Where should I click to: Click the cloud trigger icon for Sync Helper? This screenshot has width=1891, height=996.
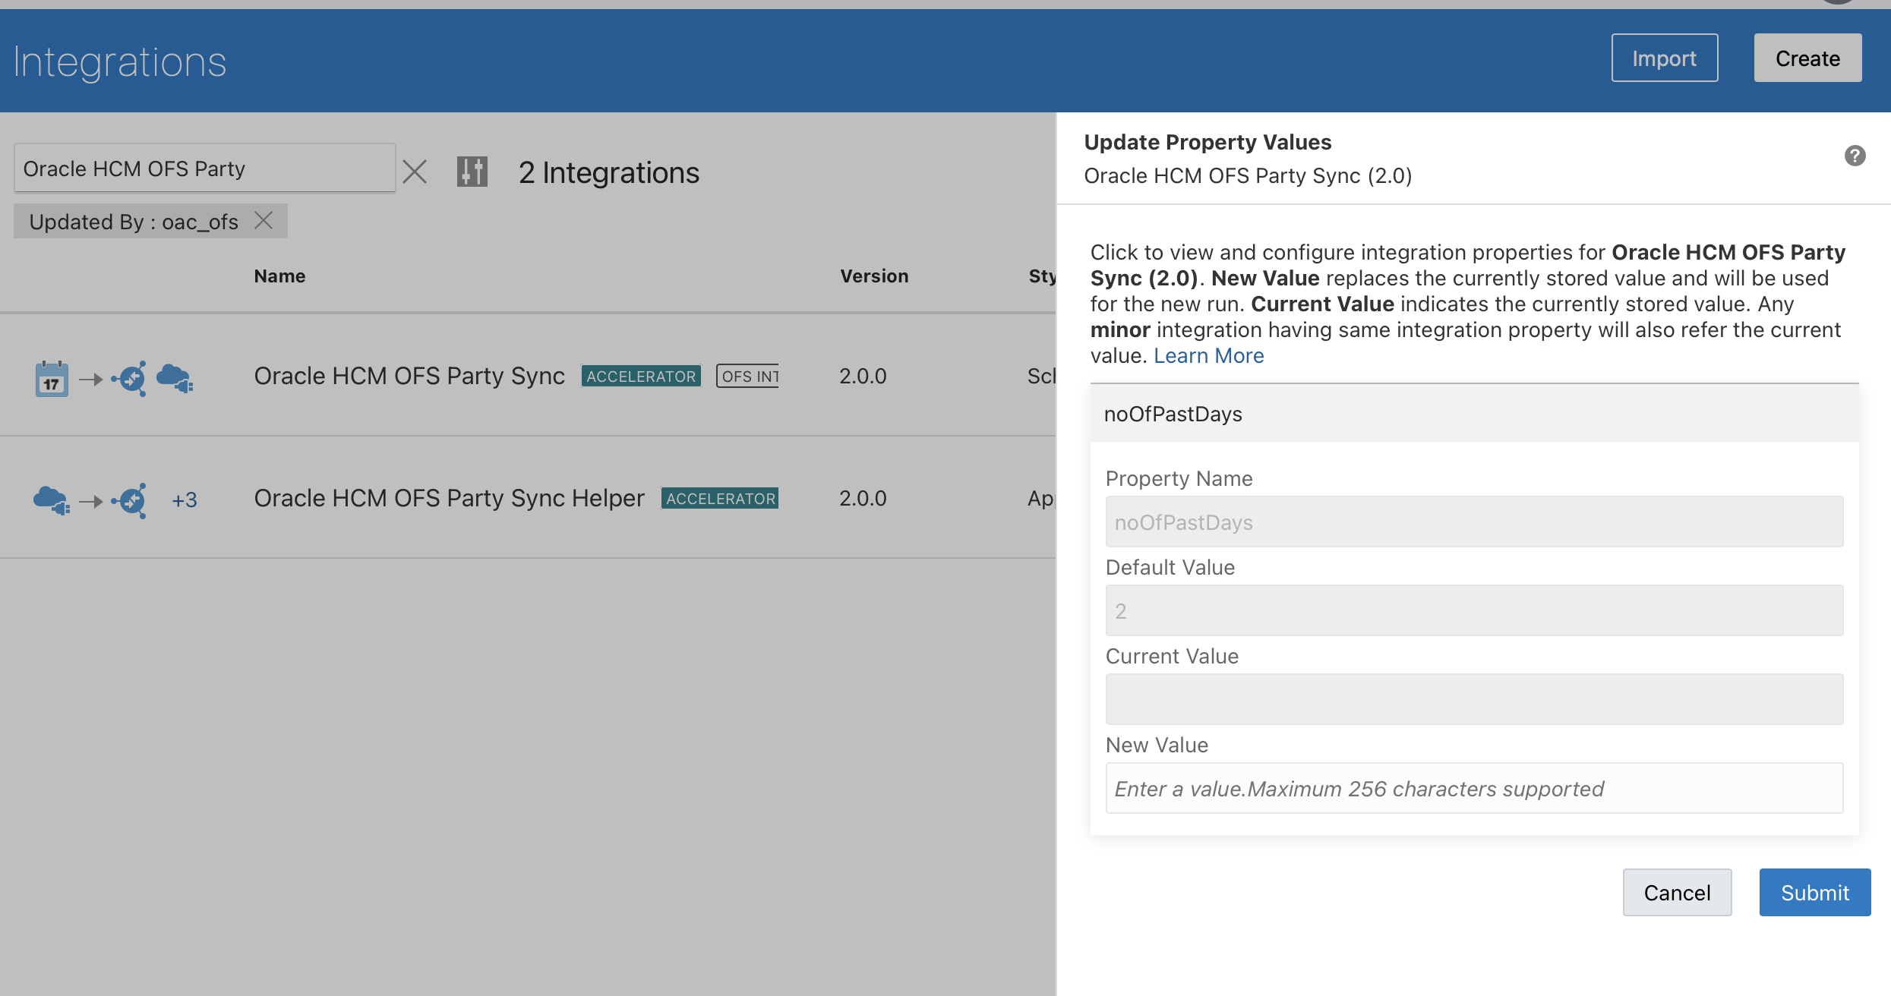pos(52,500)
